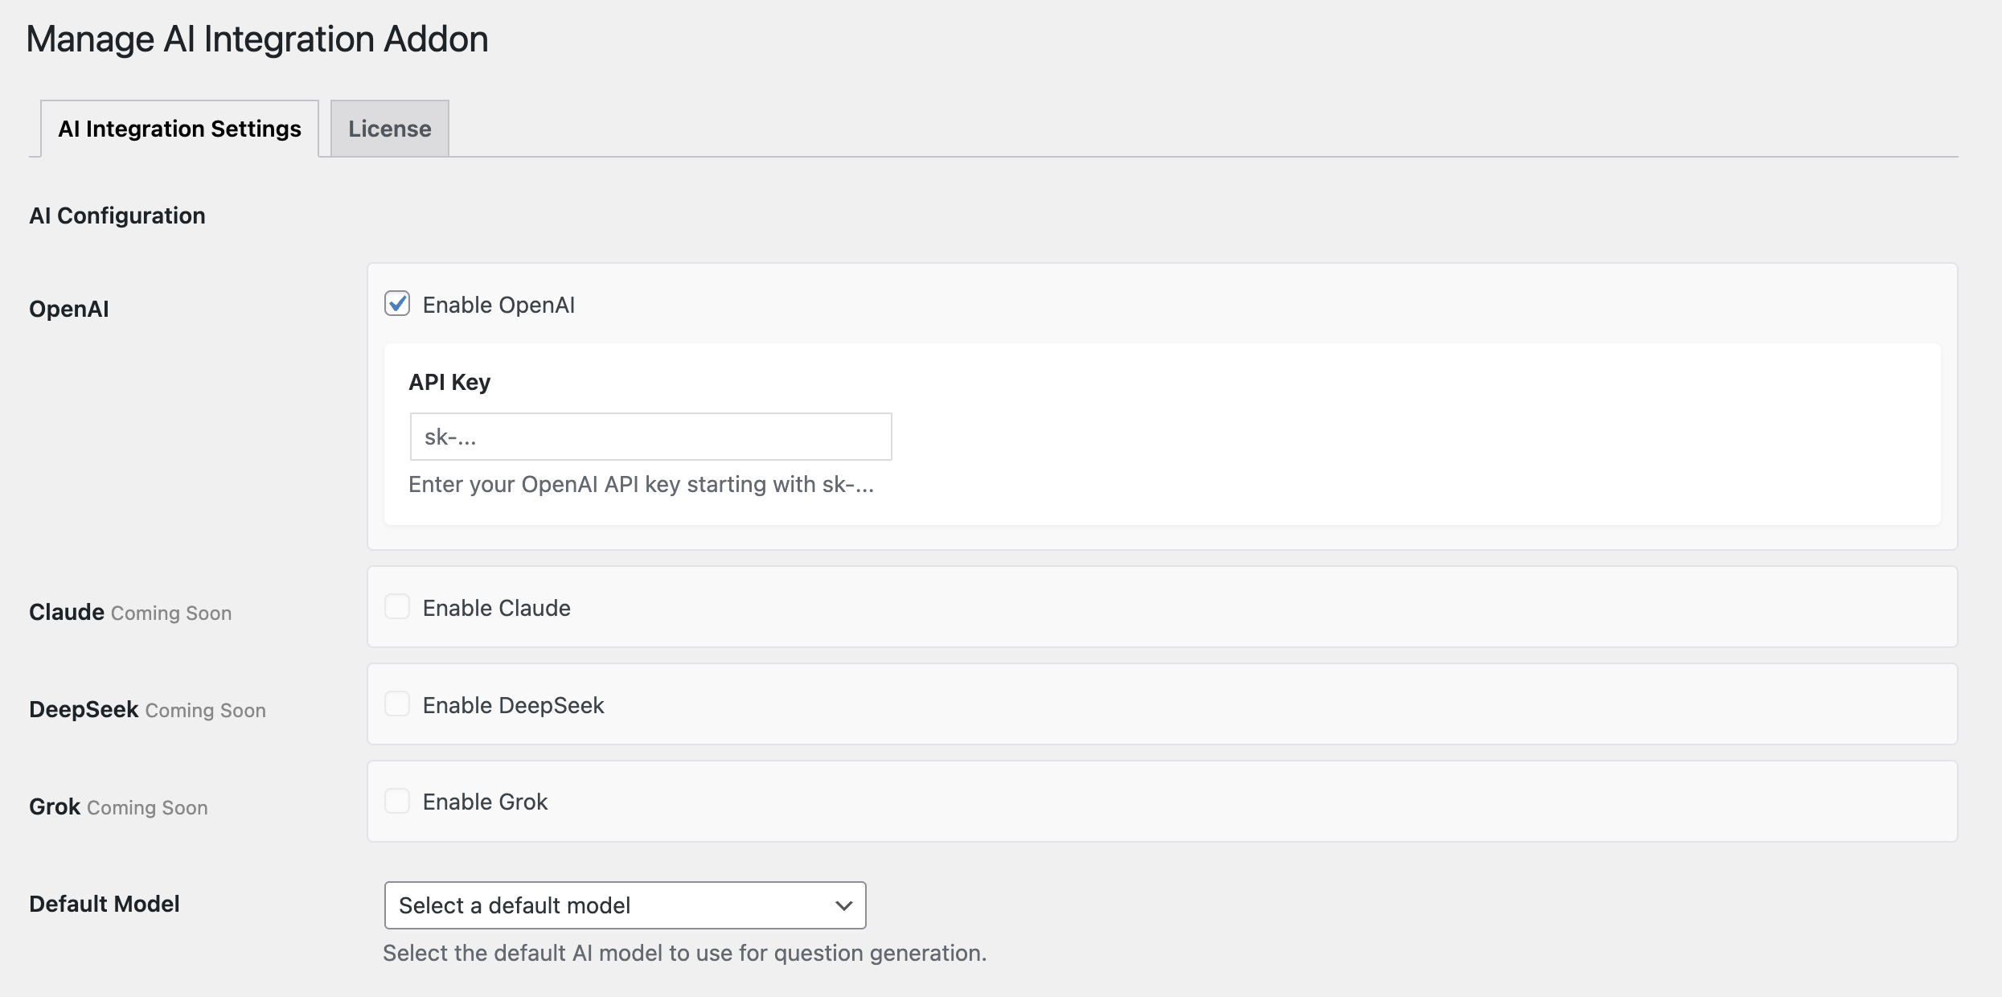
Task: Click the default model dropdown chevron arrow
Action: click(x=843, y=905)
